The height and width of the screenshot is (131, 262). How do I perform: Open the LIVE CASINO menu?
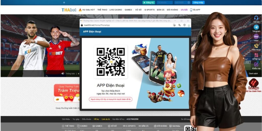[x=116, y=10]
